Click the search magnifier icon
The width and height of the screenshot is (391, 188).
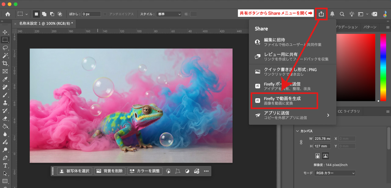point(342,14)
